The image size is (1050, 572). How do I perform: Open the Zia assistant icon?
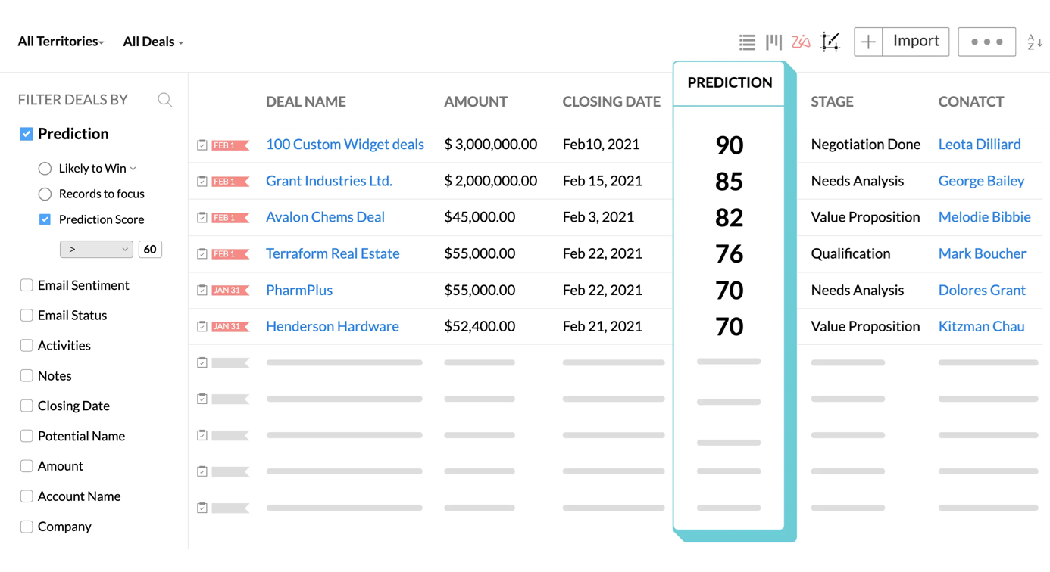(801, 42)
